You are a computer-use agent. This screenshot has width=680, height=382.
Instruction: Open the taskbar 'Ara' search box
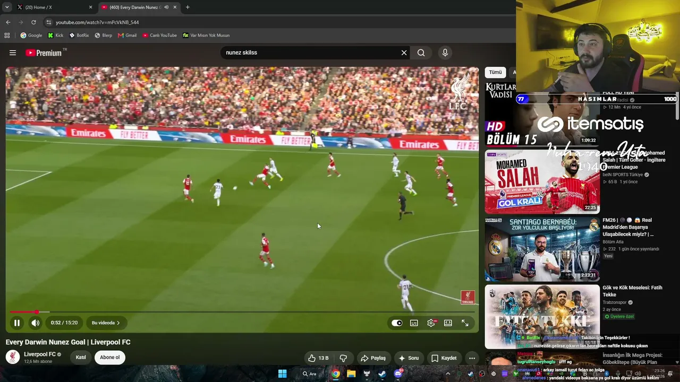click(310, 374)
